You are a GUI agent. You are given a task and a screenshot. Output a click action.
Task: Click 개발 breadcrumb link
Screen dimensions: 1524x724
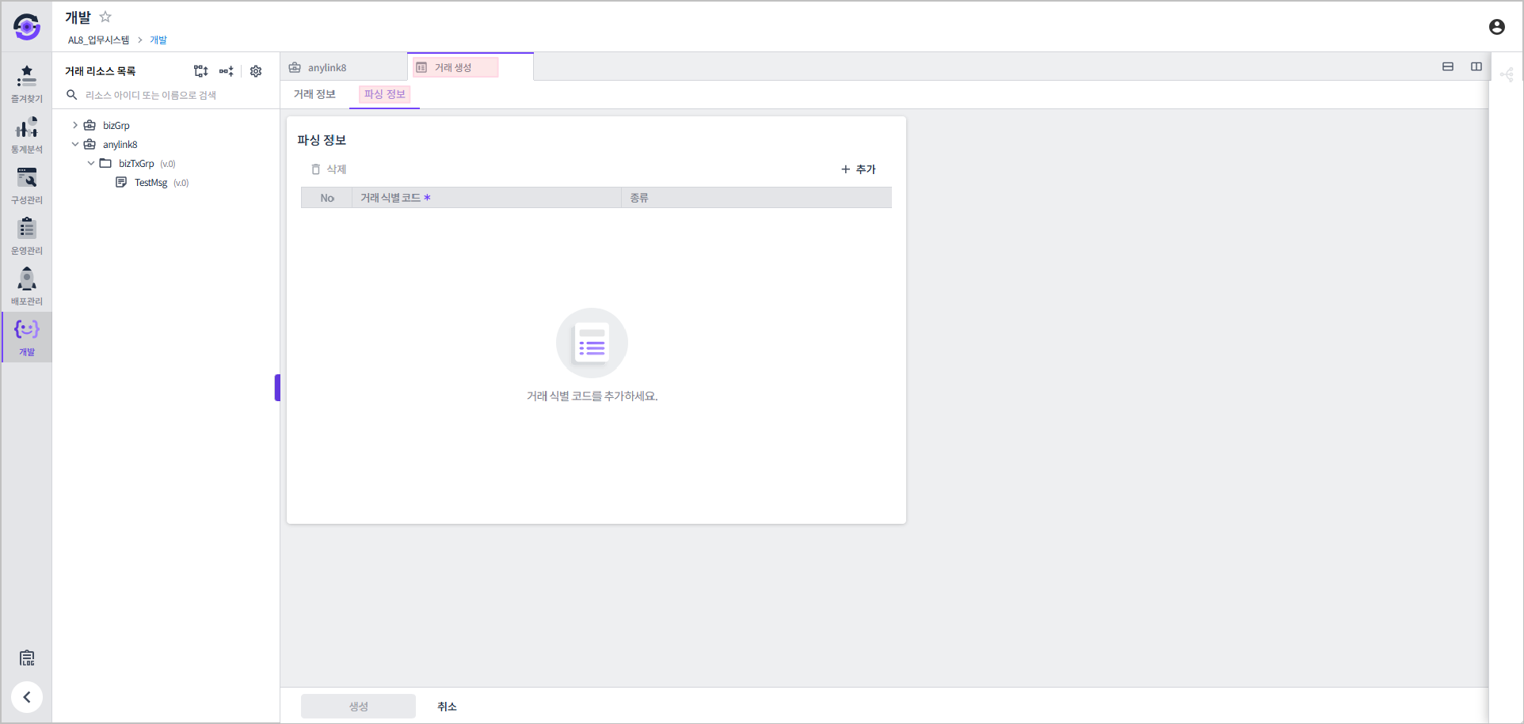(x=158, y=40)
